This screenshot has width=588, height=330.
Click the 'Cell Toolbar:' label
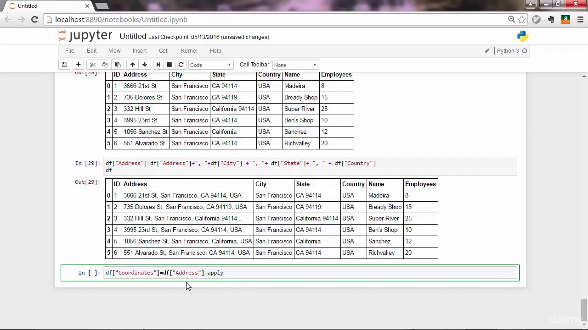(x=254, y=65)
